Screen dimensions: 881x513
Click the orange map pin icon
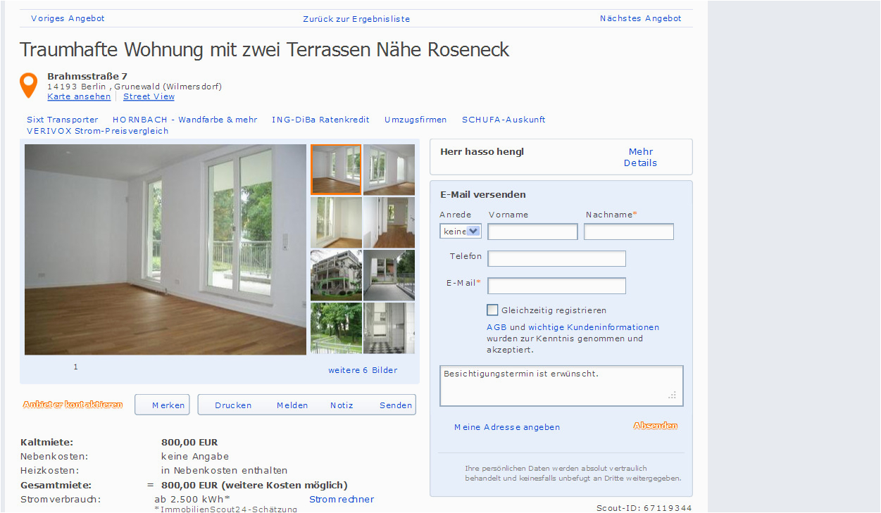pyautogui.click(x=28, y=85)
